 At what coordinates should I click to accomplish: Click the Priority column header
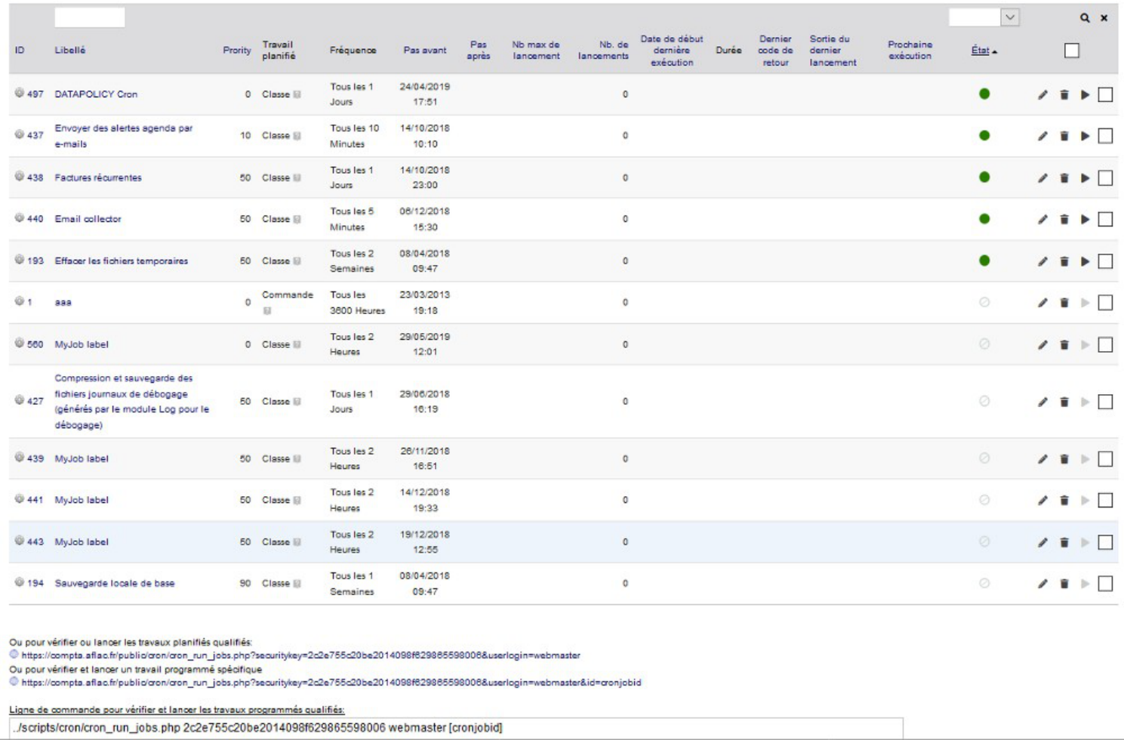[x=236, y=51]
